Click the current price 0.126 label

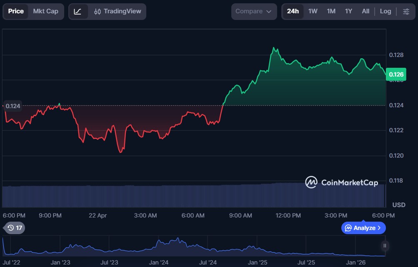click(x=396, y=74)
